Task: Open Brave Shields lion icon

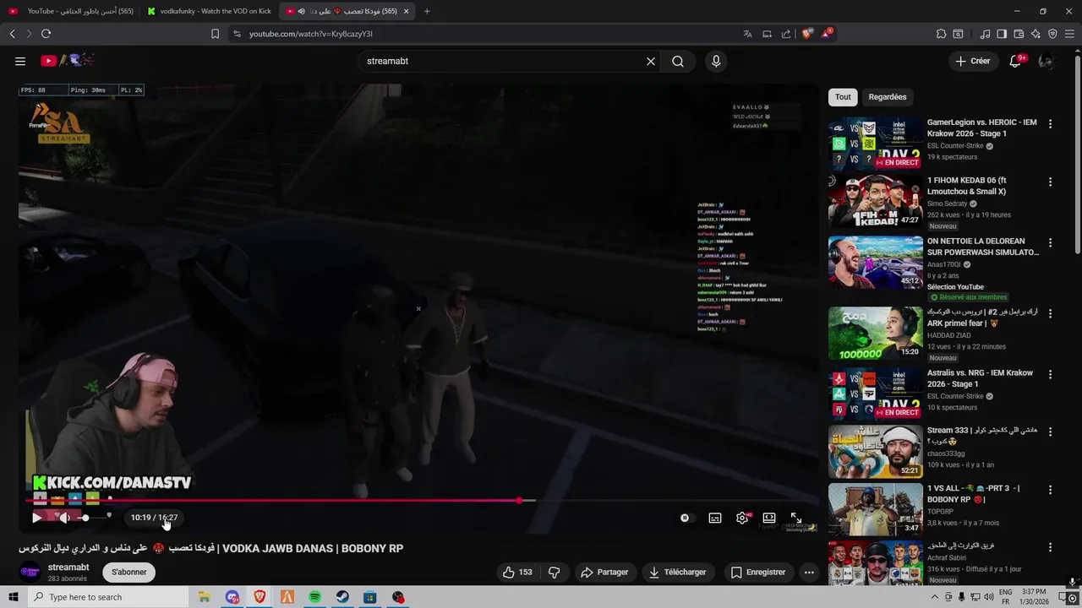Action: point(807,34)
